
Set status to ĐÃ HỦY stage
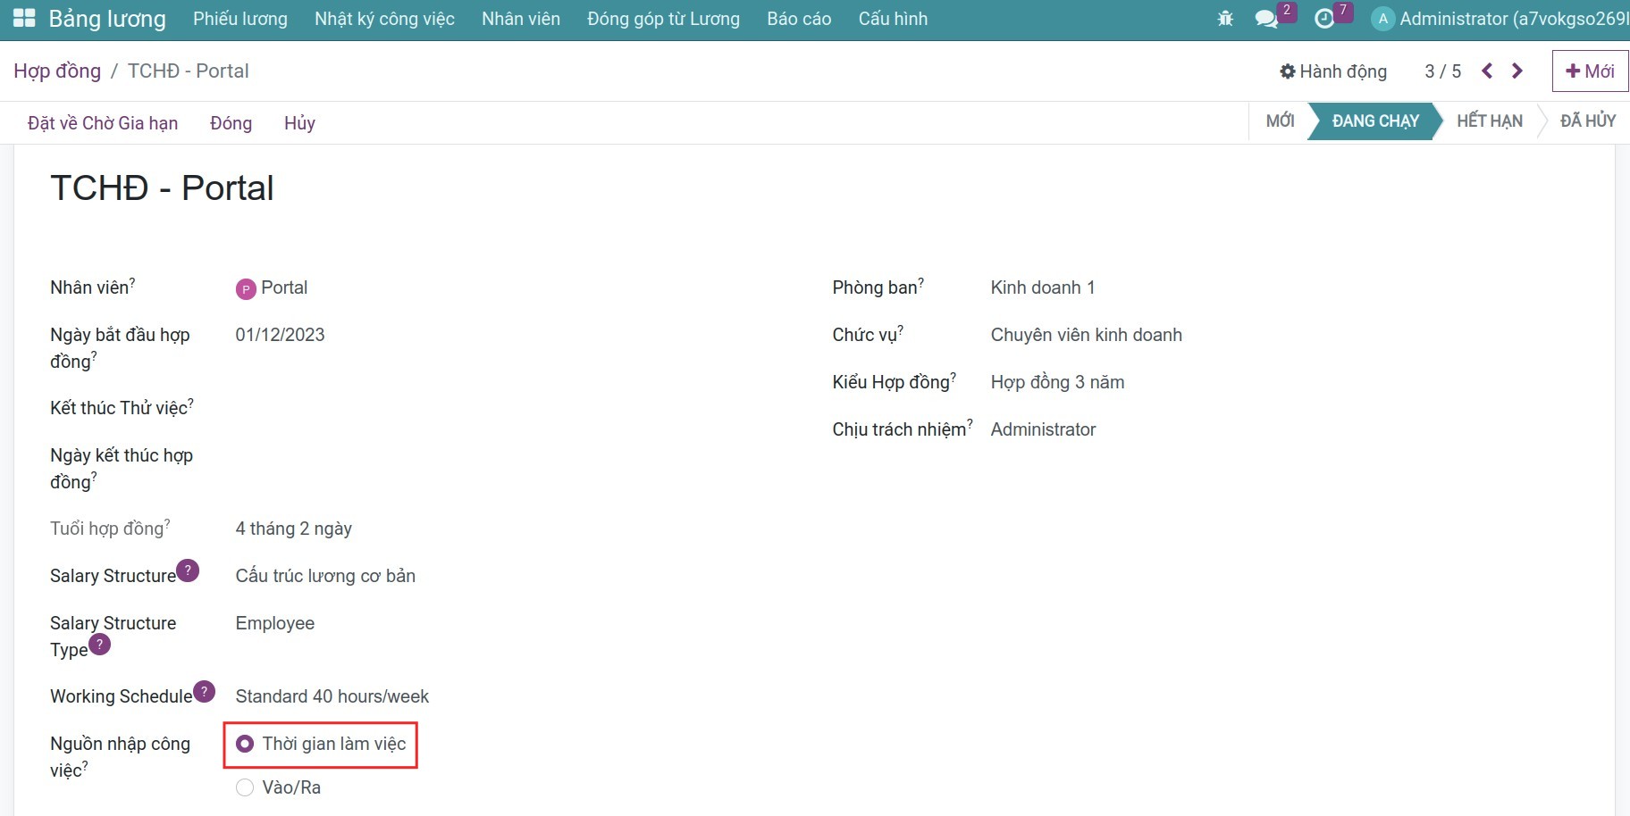click(x=1588, y=121)
